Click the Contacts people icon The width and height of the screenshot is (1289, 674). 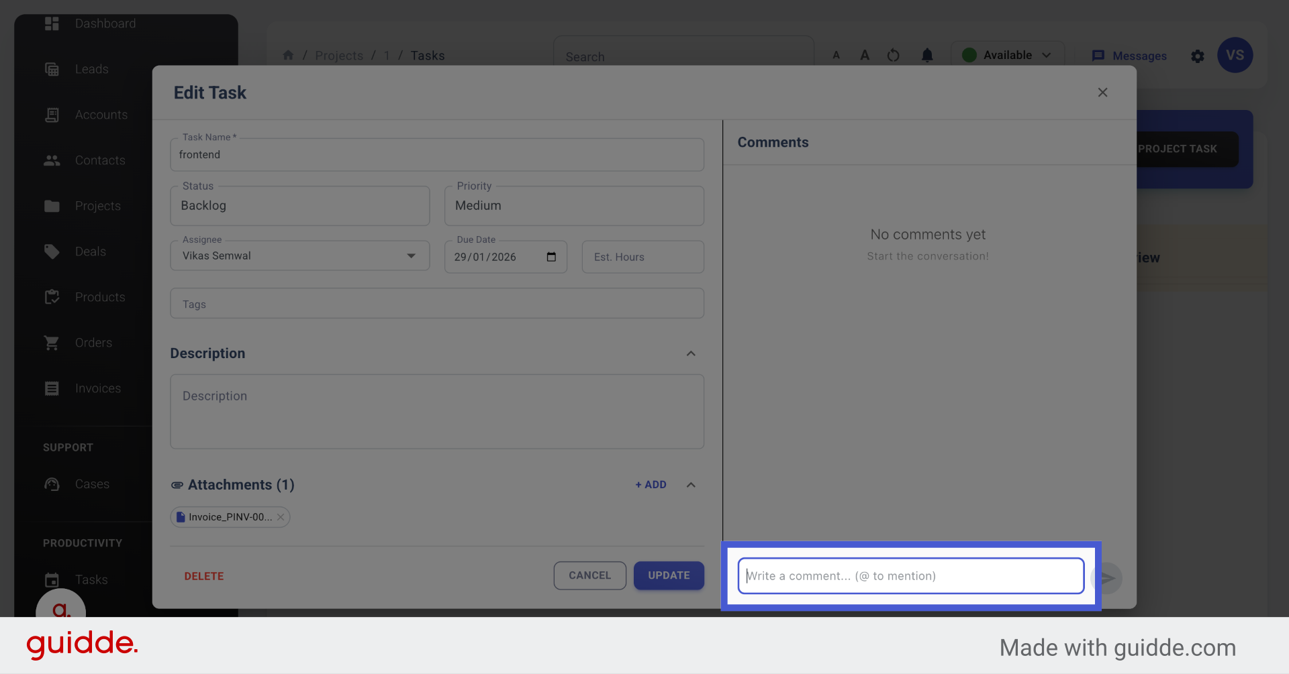52,160
